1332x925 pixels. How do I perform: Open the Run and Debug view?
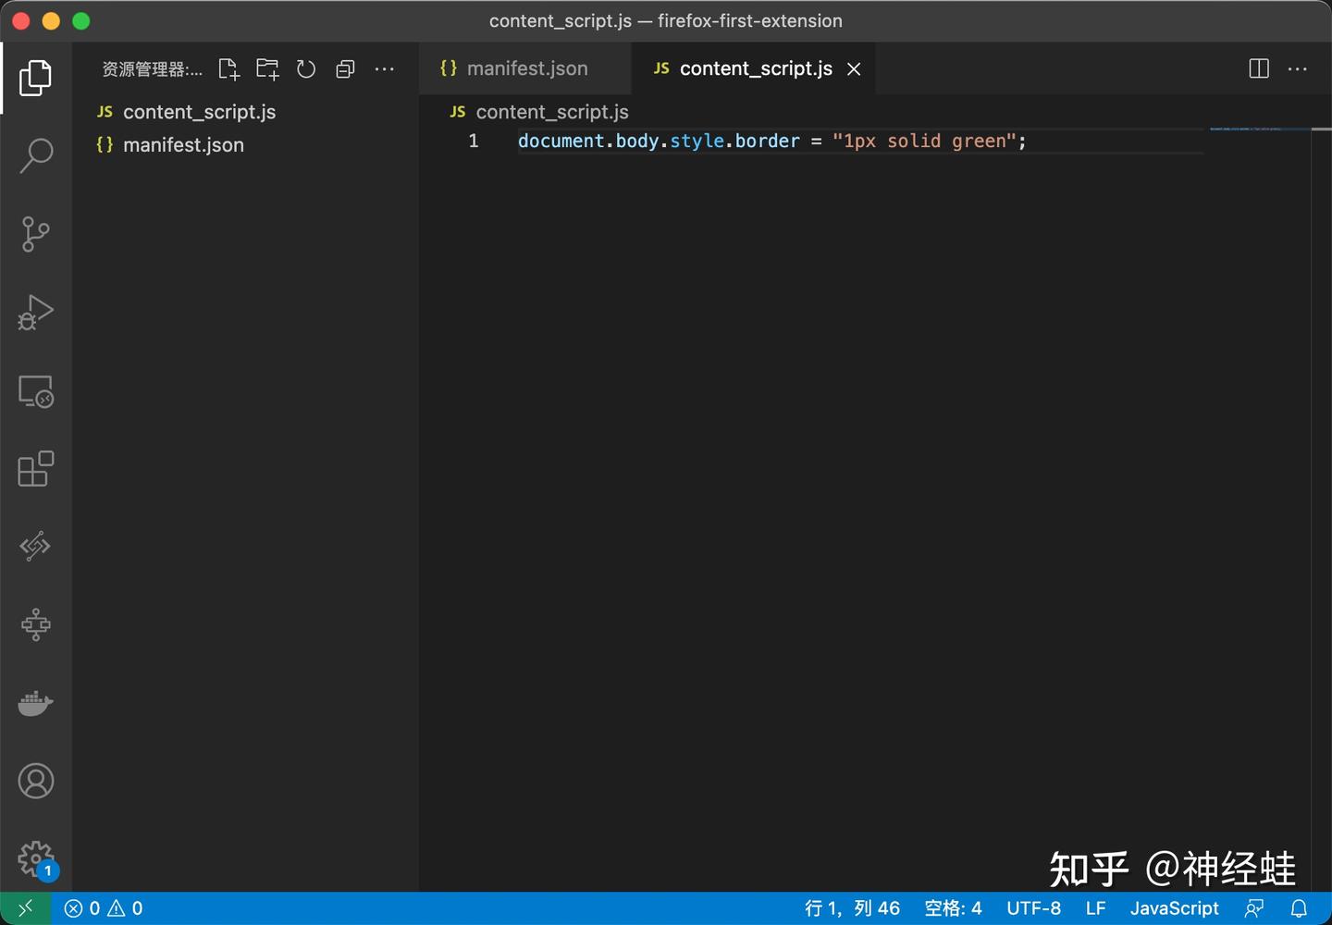pos(36,313)
